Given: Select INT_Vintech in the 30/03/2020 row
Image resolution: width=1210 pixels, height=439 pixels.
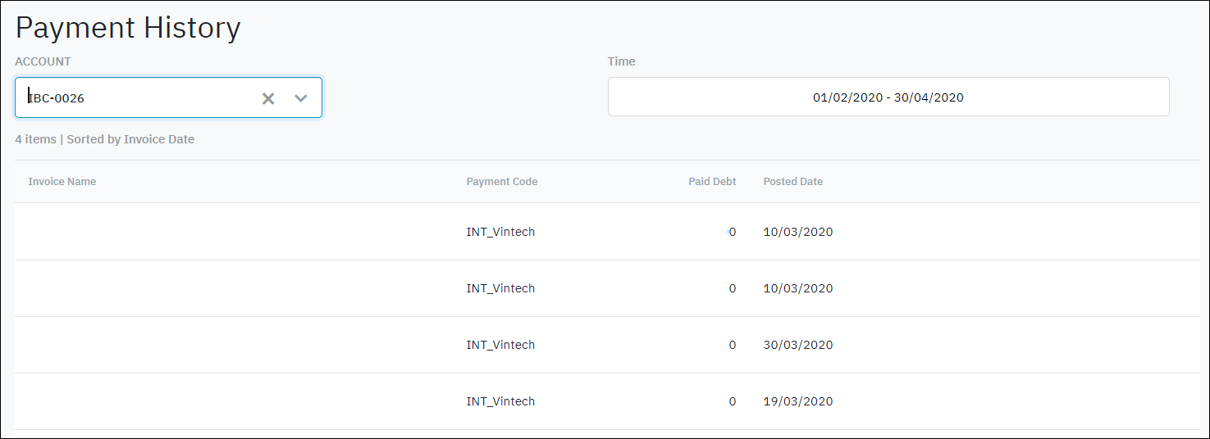Looking at the screenshot, I should point(500,345).
